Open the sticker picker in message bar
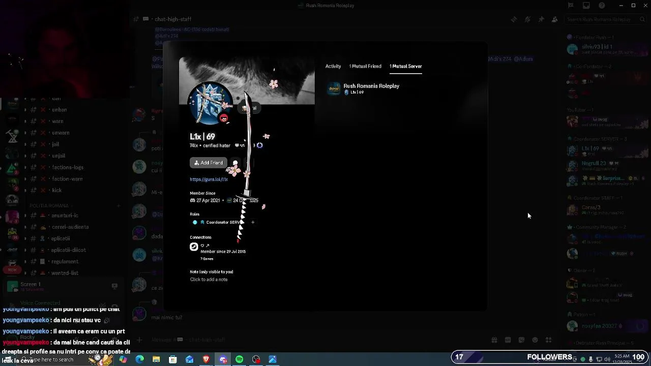This screenshot has width=651, height=366. (521, 340)
